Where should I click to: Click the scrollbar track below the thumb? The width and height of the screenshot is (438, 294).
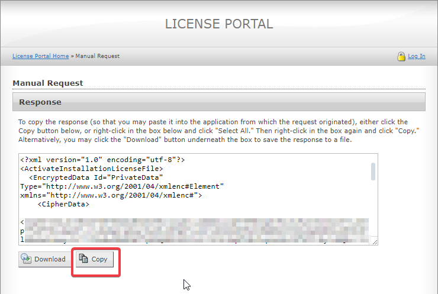pyautogui.click(x=373, y=207)
